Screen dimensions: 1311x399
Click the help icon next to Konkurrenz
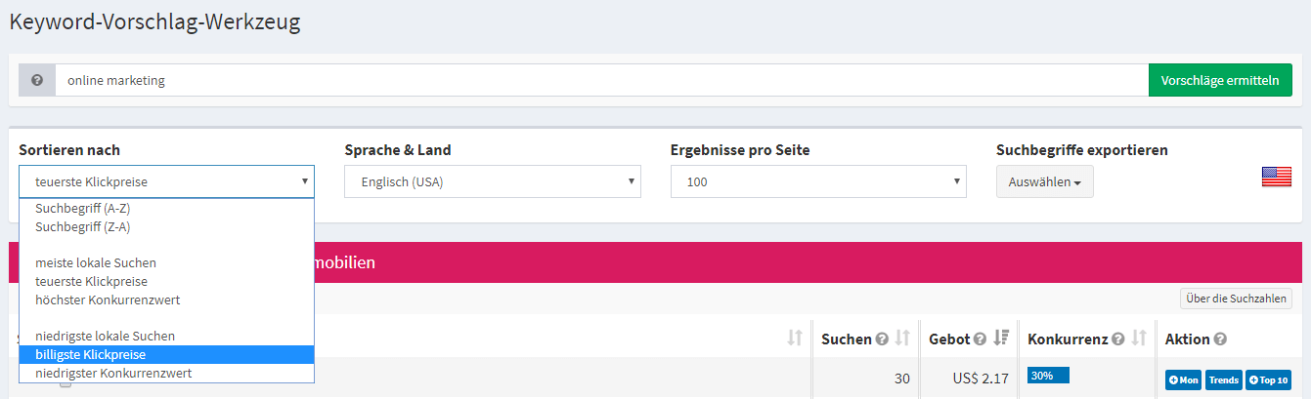[x=1118, y=339]
